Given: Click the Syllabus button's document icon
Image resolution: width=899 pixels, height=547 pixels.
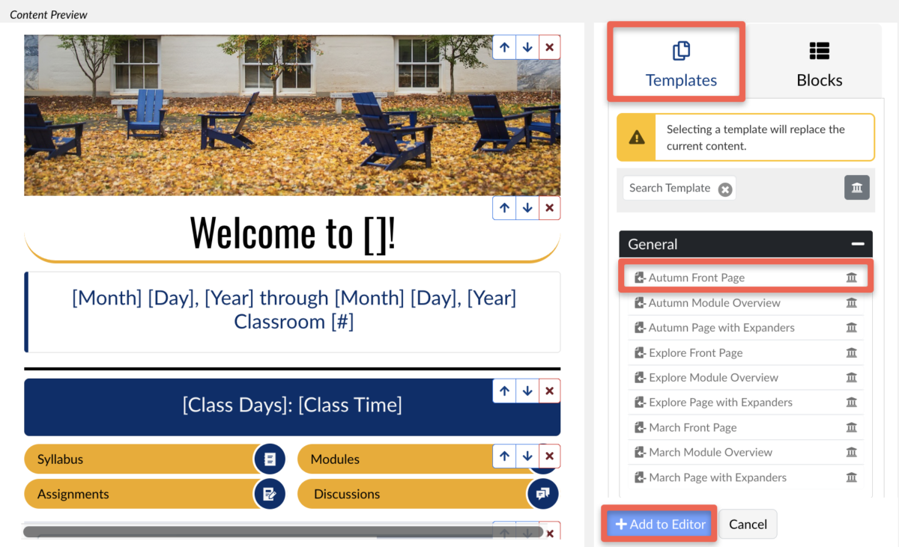Looking at the screenshot, I should click(270, 459).
